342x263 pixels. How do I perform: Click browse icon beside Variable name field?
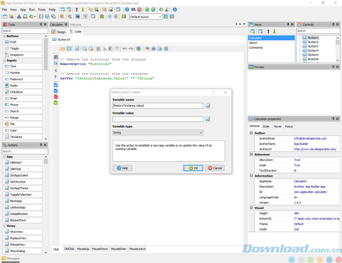tap(208, 106)
